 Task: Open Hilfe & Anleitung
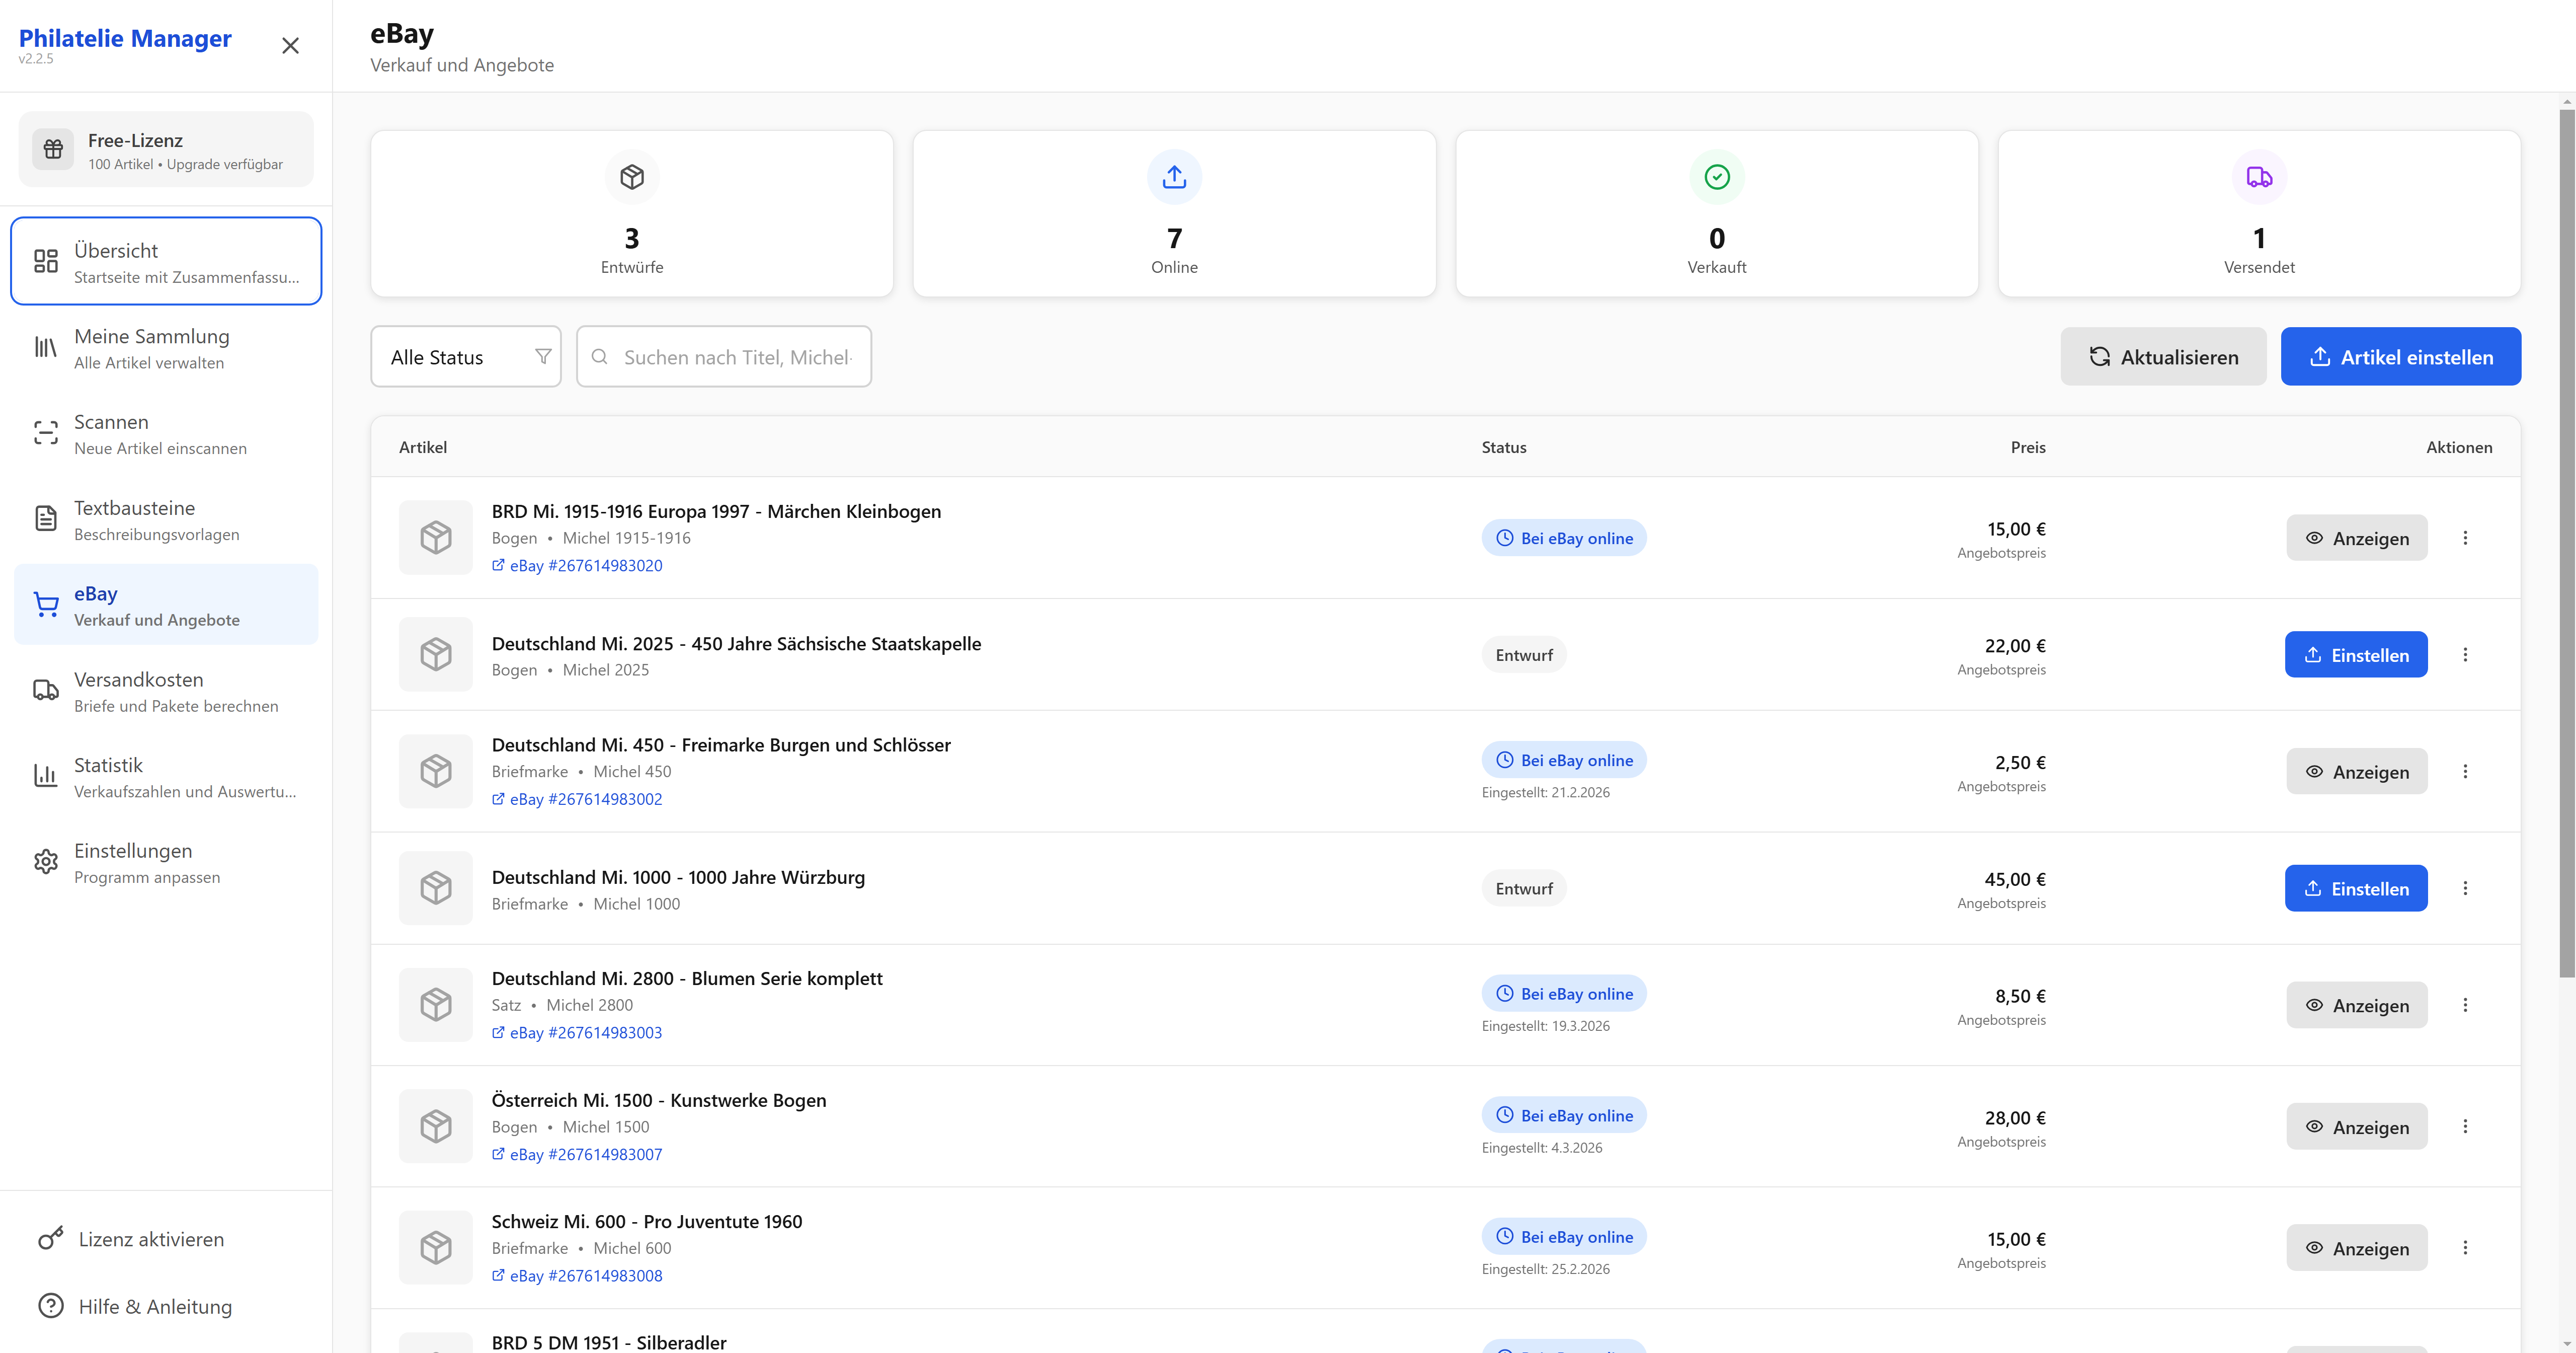pyautogui.click(x=166, y=1306)
